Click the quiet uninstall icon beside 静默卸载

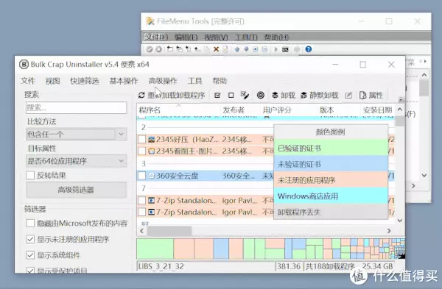[304, 96]
